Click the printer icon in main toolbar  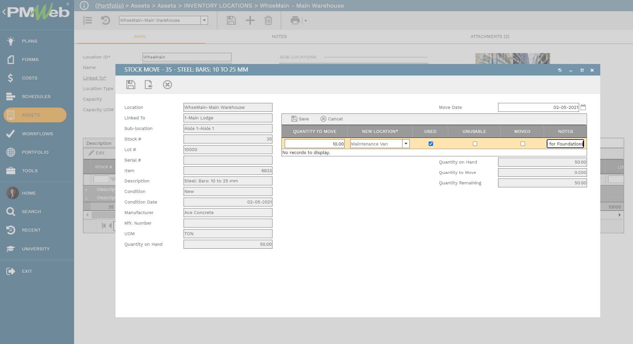[x=295, y=20]
